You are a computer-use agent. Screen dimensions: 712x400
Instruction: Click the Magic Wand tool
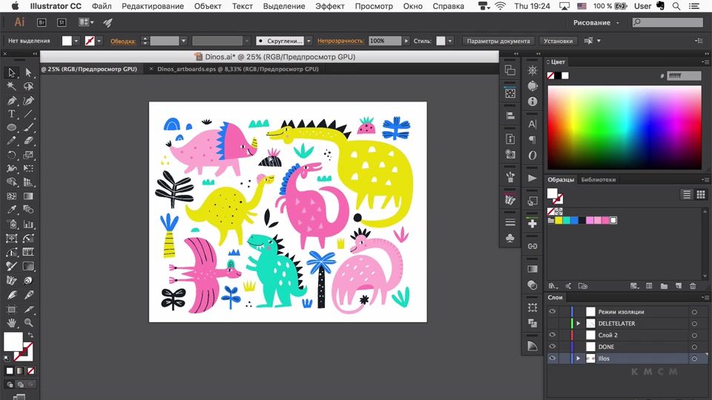tap(12, 87)
